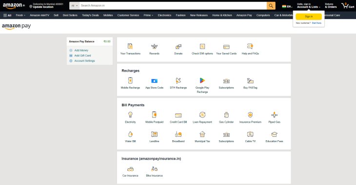The image size is (356, 185).
Task: Open Returns & Orders
Action: [331, 6]
